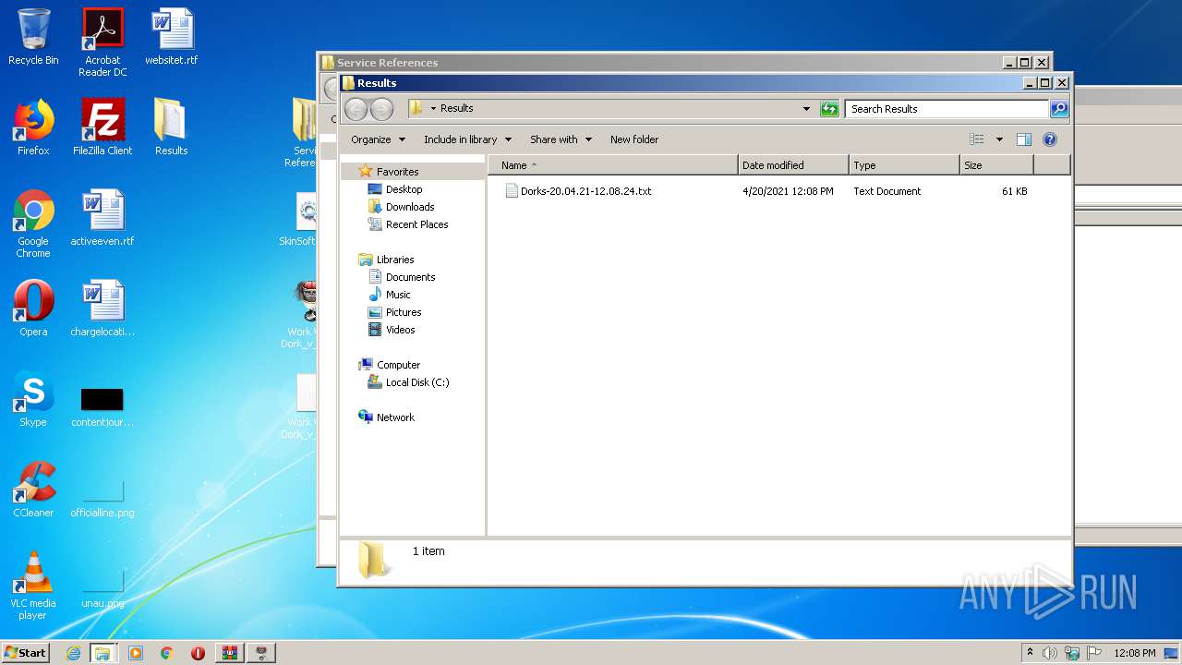Select Libraries in navigation pane

(394, 260)
